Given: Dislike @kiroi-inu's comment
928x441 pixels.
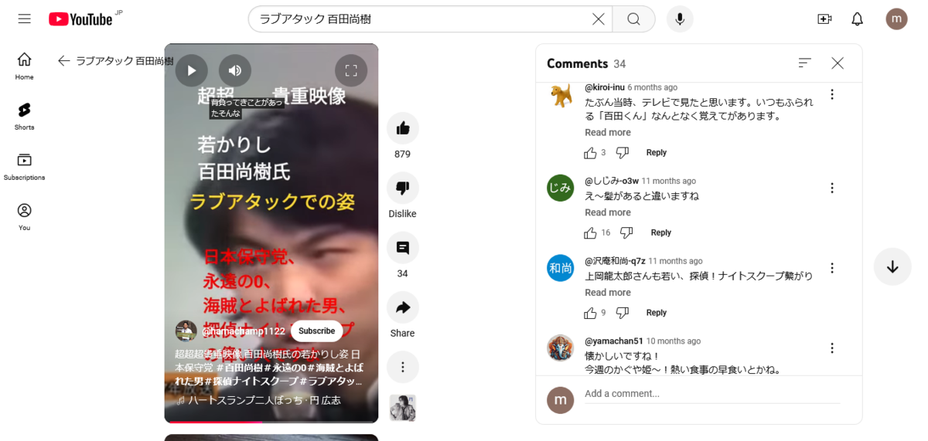Looking at the screenshot, I should click(622, 153).
